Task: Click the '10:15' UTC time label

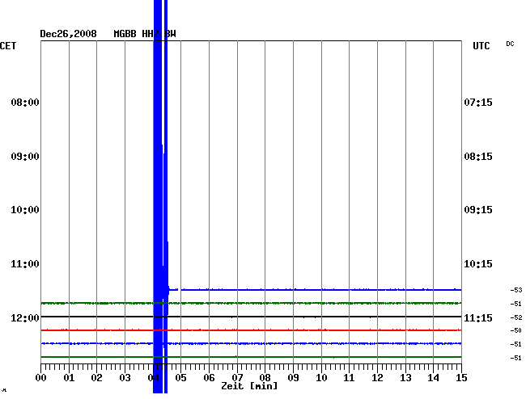Action: (478, 264)
